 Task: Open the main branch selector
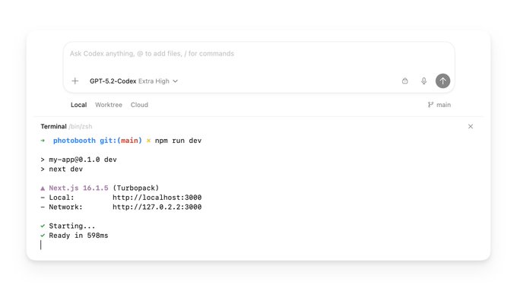click(x=439, y=105)
